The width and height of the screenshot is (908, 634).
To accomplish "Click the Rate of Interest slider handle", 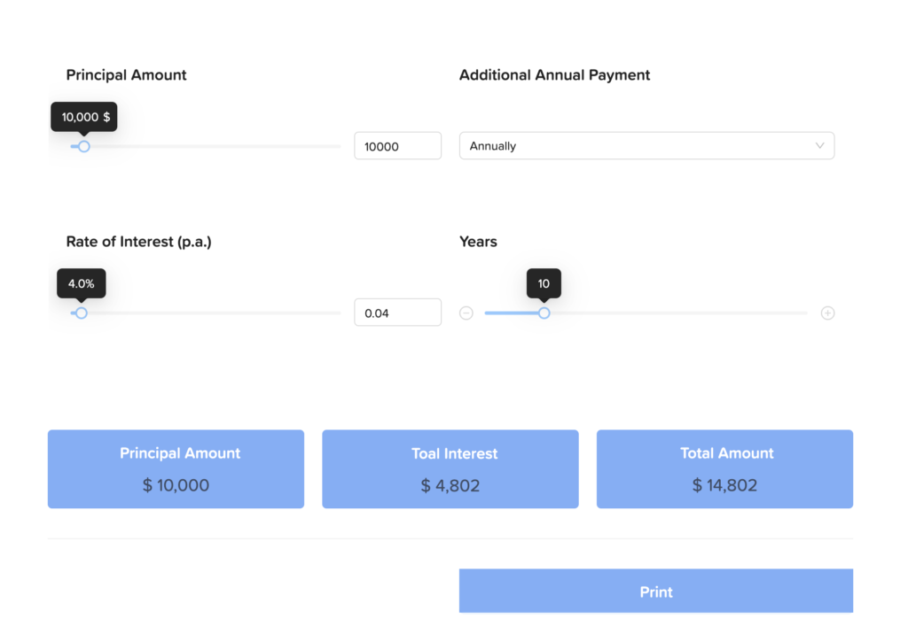I will [82, 313].
